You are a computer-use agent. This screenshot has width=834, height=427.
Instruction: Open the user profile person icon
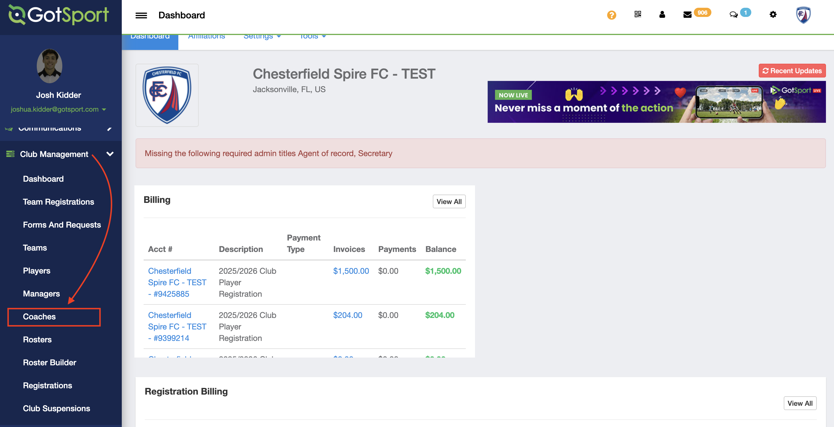point(662,15)
